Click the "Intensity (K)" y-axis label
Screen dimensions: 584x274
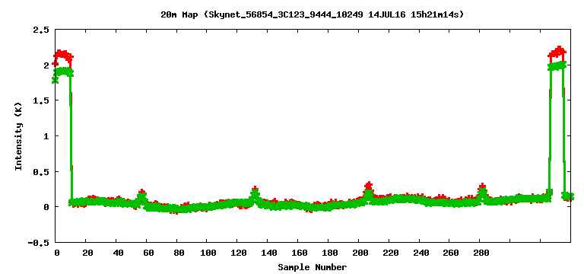coord(18,136)
